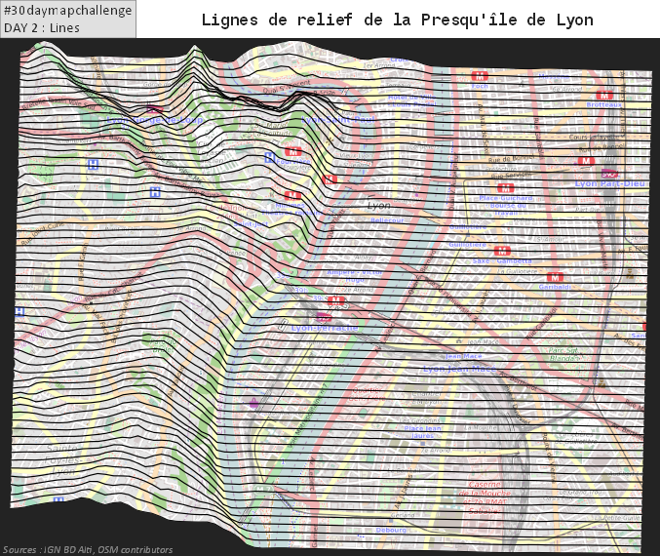660x556 pixels.
Task: Click the SNCF logo above Lyon-Perrache
Action: point(324,317)
